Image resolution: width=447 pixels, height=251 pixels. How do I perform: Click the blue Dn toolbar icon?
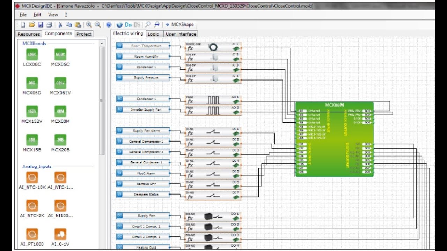(x=128, y=25)
